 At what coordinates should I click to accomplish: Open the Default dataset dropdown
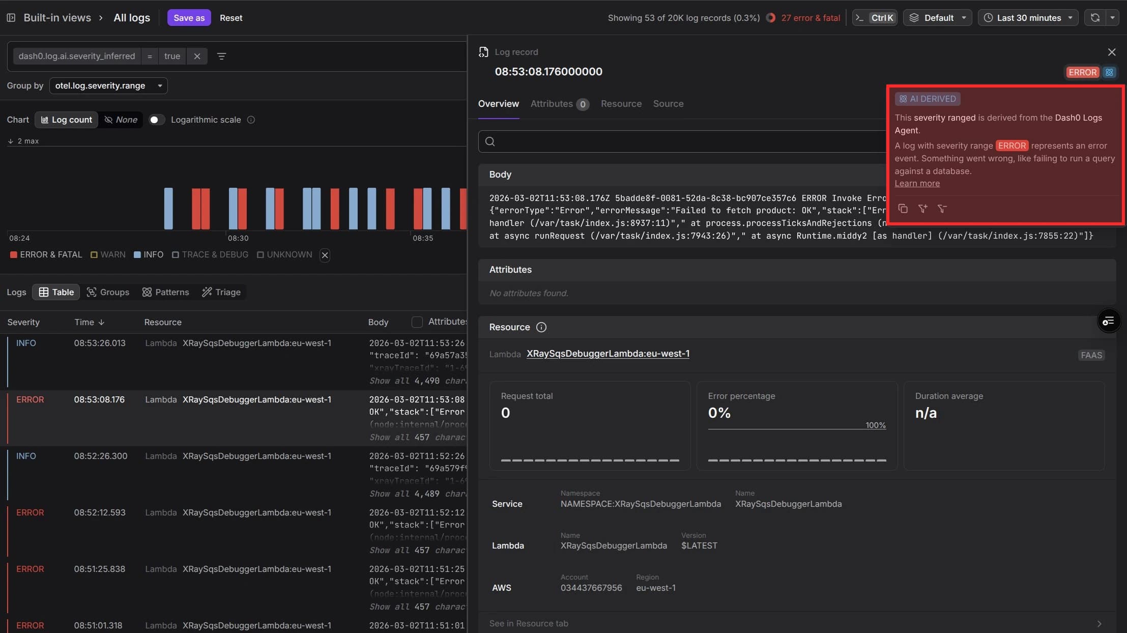(937, 18)
